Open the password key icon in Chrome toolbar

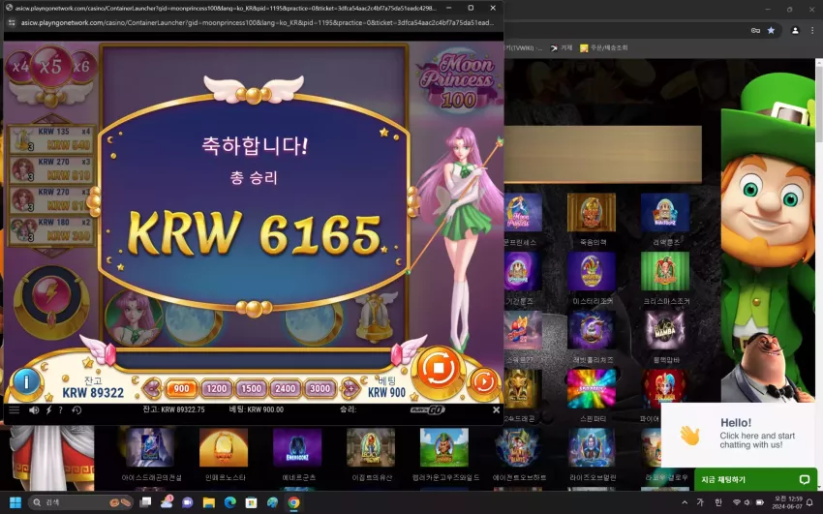coord(755,30)
